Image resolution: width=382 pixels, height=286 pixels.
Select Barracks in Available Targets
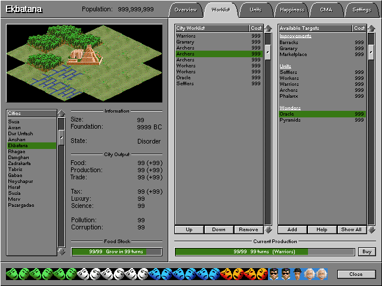pos(322,42)
